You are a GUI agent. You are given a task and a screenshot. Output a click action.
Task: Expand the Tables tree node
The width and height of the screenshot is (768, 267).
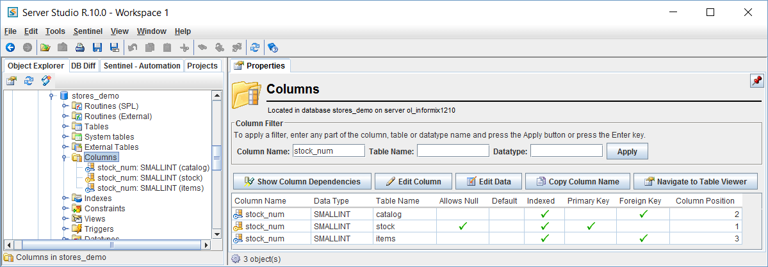tap(65, 127)
